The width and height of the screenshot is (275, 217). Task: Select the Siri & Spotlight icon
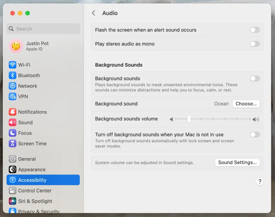coord(13,201)
